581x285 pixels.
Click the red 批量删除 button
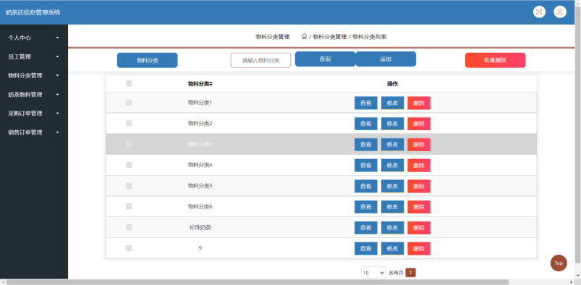click(495, 60)
